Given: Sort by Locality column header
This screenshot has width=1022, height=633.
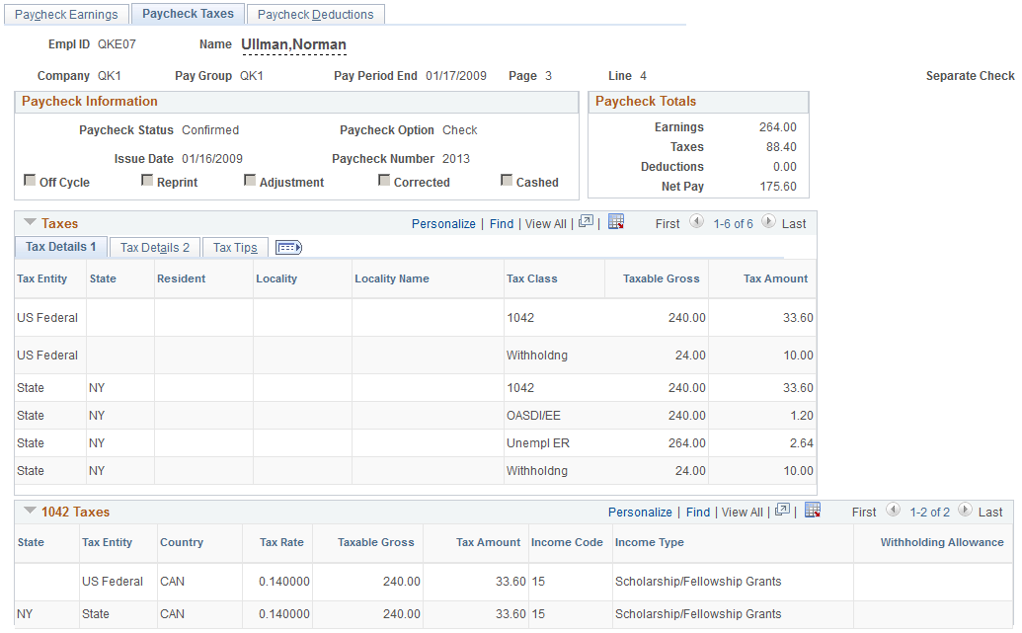Looking at the screenshot, I should (276, 278).
